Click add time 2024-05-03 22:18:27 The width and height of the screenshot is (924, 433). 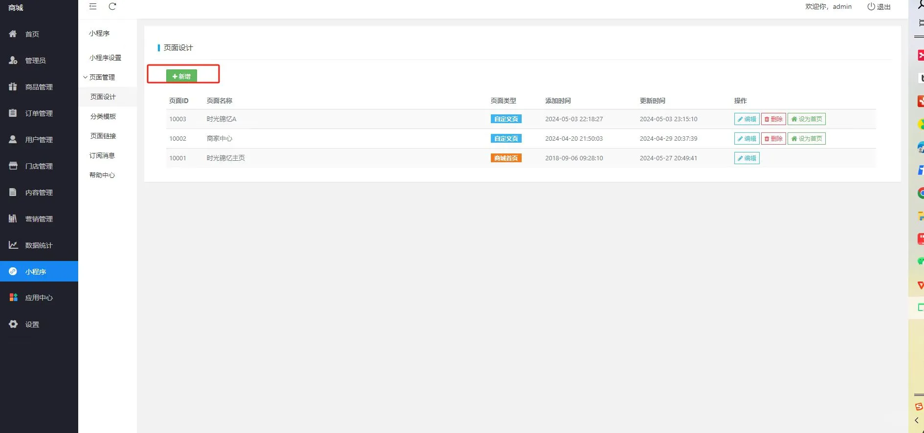574,119
